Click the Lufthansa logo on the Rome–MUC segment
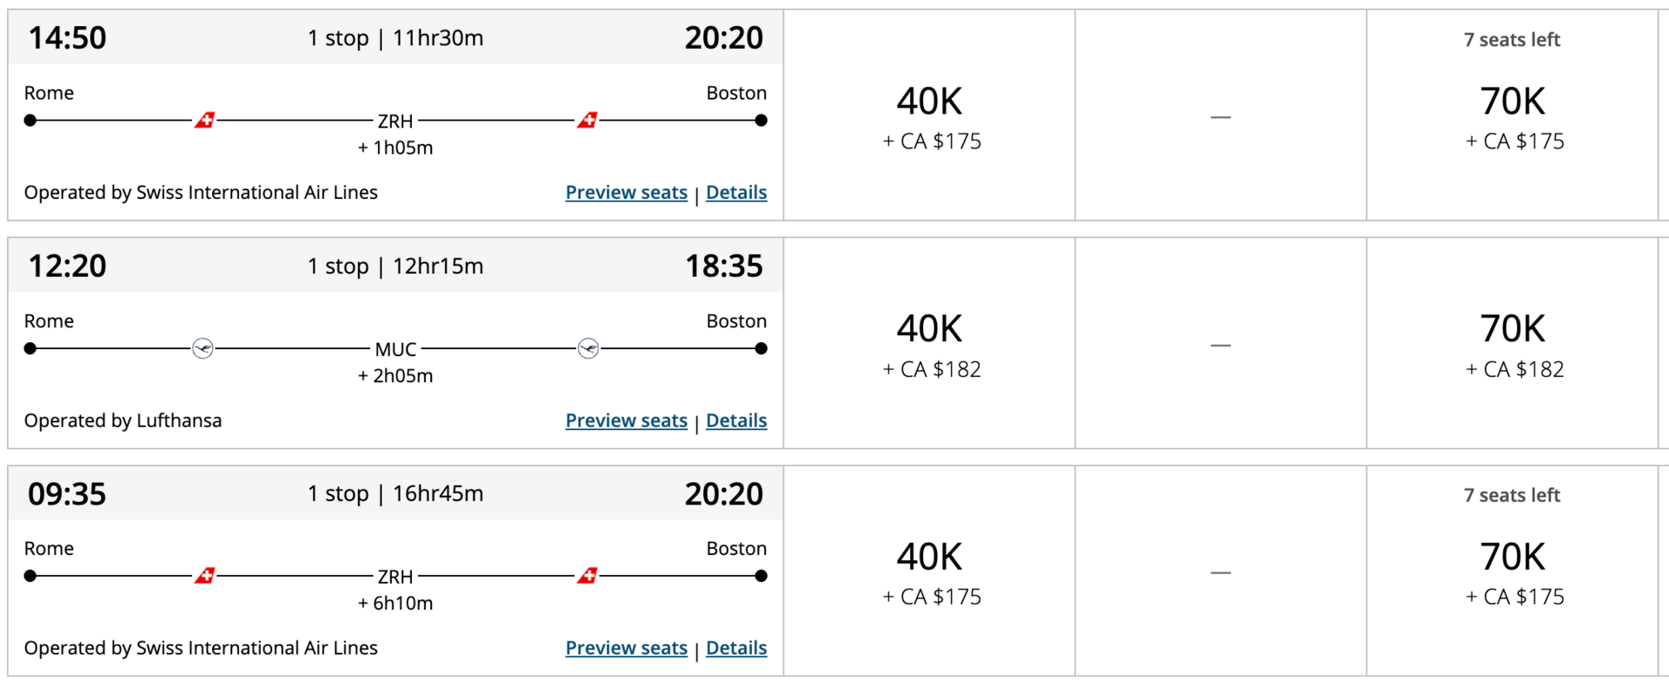 [203, 348]
